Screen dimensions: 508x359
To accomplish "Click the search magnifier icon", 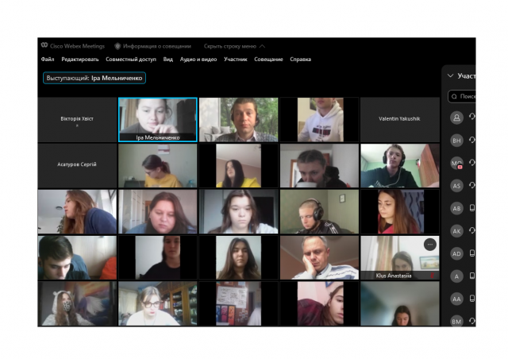I will [454, 97].
